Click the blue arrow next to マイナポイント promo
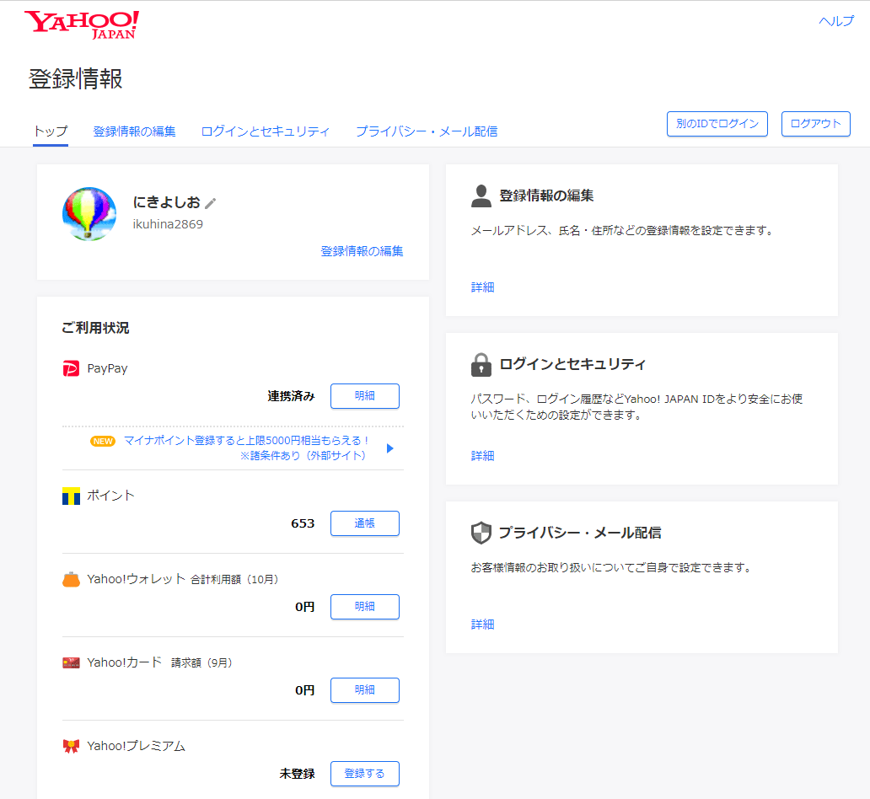The width and height of the screenshot is (870, 799). tap(390, 448)
